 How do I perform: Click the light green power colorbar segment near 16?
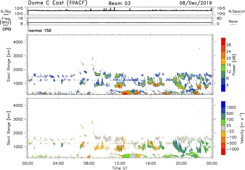[223, 68]
